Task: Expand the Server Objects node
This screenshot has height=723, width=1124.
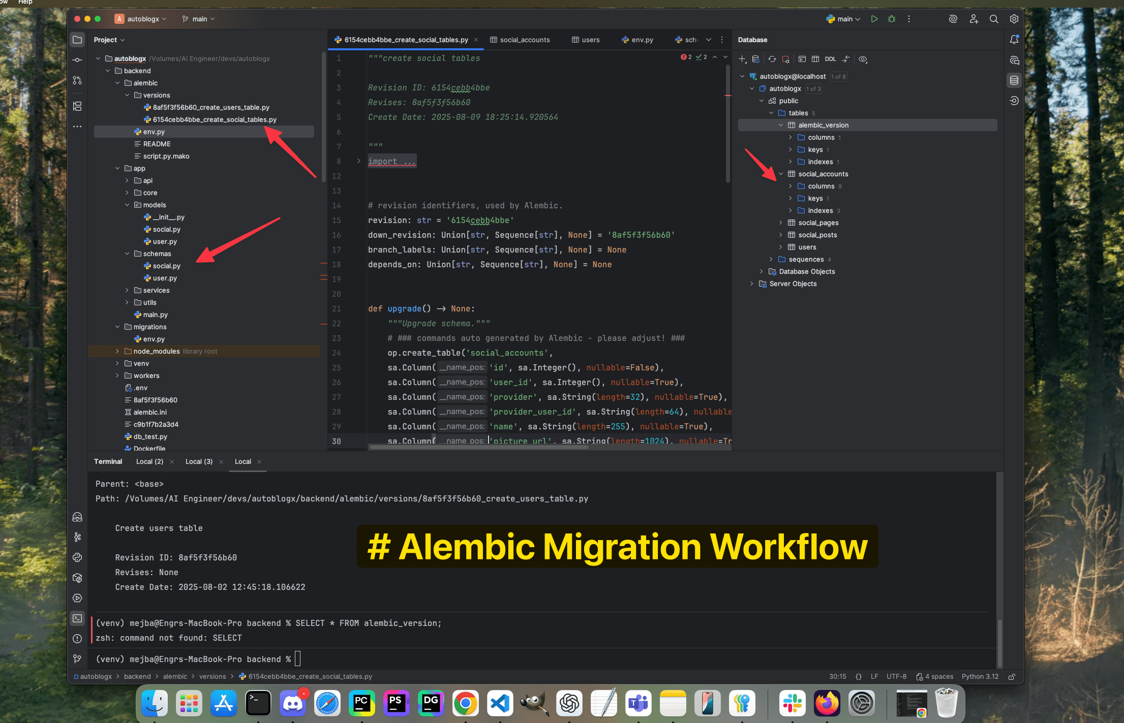Action: pos(752,284)
